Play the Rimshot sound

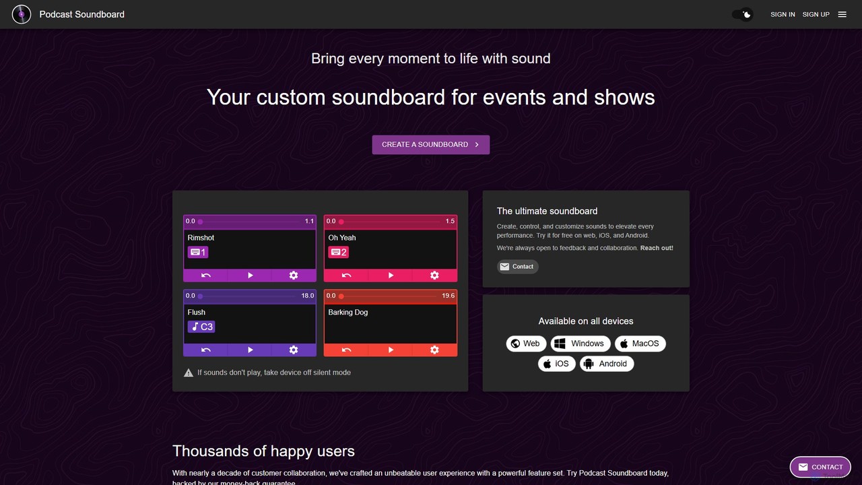tap(250, 276)
